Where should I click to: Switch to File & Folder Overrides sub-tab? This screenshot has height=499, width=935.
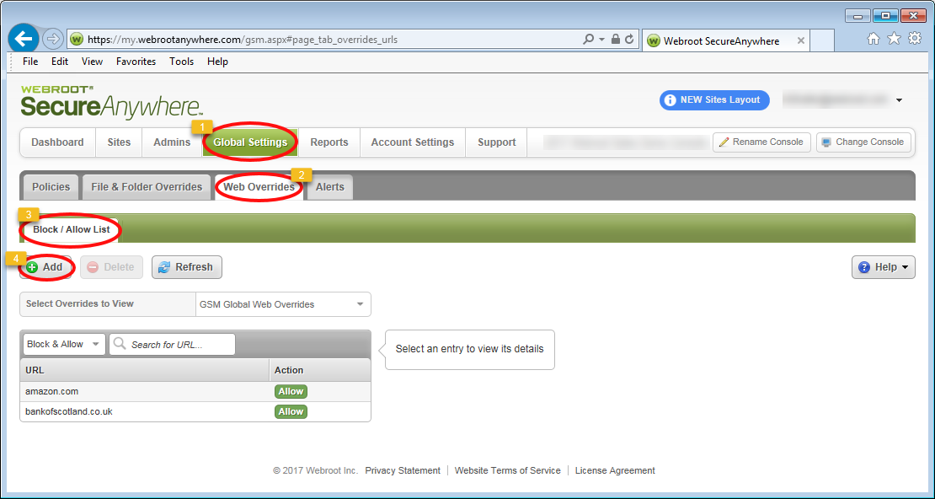pyautogui.click(x=147, y=187)
